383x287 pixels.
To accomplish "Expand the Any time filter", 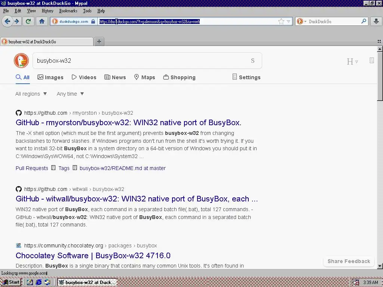I will pyautogui.click(x=70, y=94).
